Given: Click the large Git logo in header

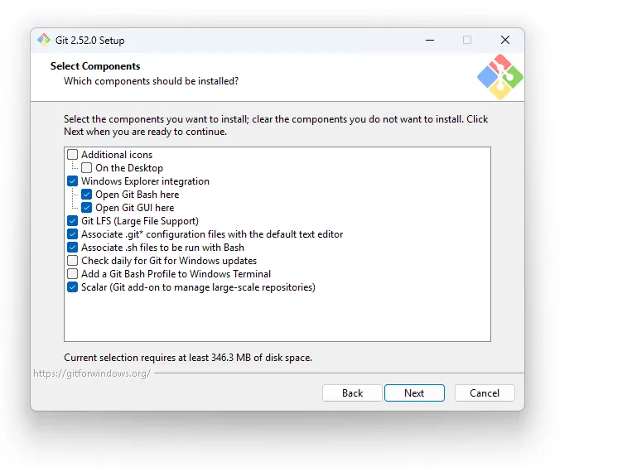Looking at the screenshot, I should (499, 77).
